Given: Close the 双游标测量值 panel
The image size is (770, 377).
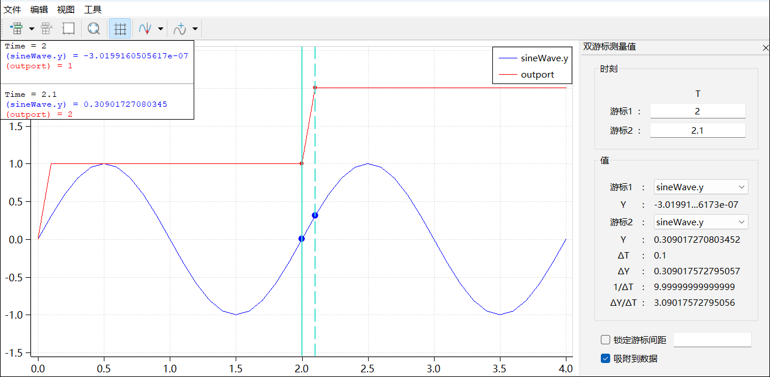Looking at the screenshot, I should [765, 48].
